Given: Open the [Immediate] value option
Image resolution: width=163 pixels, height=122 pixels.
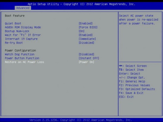Looking at the screenshot, I should point(87,39).
